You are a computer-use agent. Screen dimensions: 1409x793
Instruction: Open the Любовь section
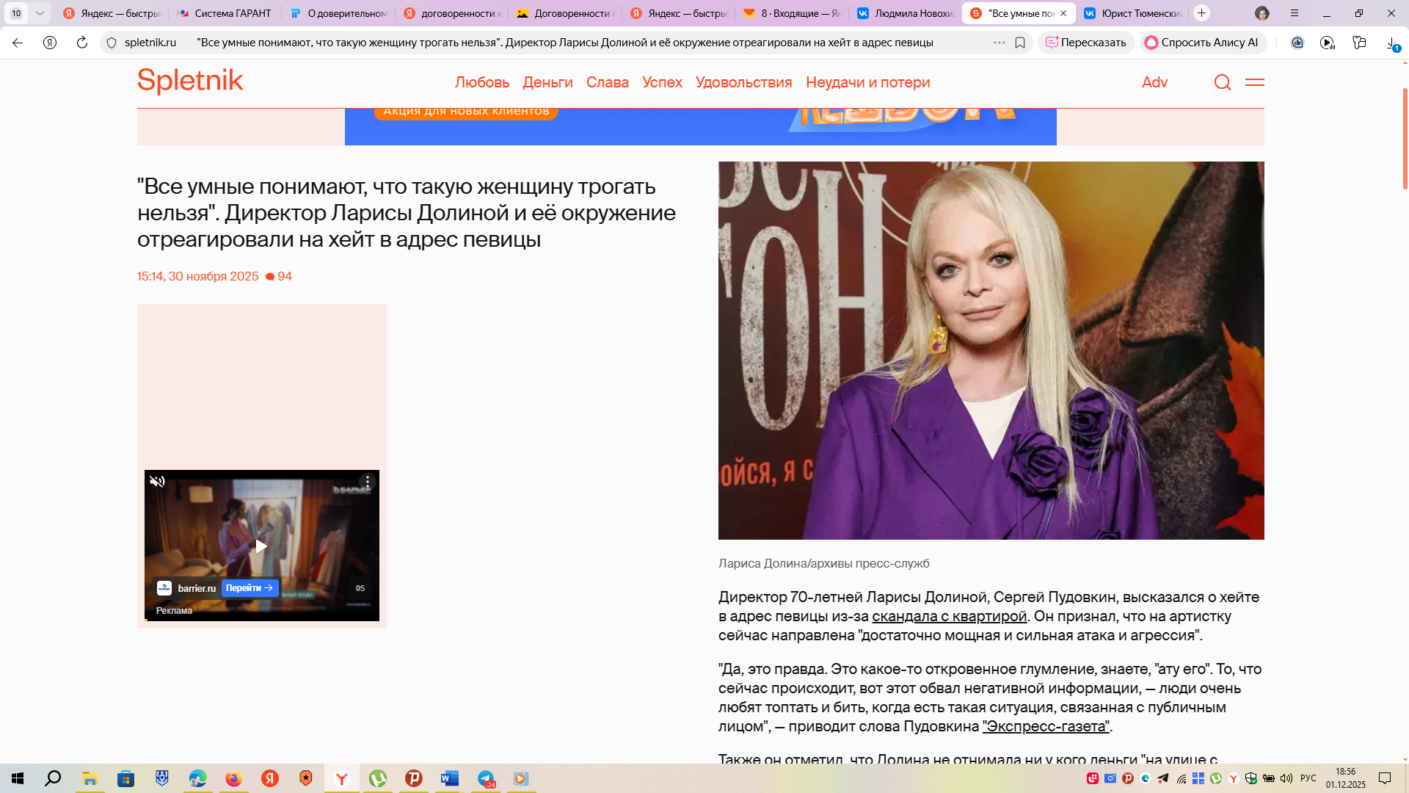[481, 82]
